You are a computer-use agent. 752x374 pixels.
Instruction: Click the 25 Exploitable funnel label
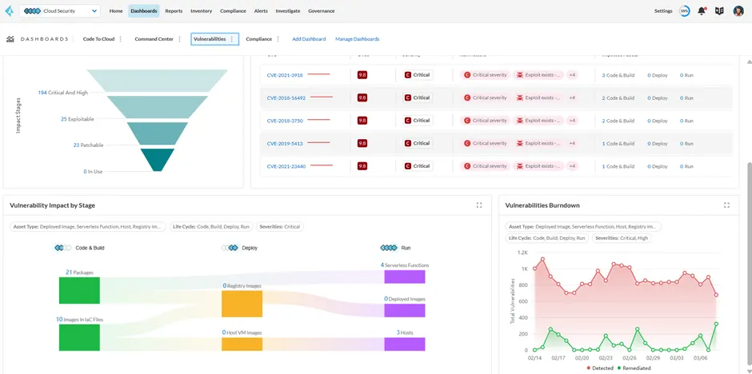coord(78,119)
